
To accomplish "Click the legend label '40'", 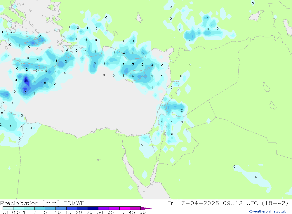I will tap(121, 212).
